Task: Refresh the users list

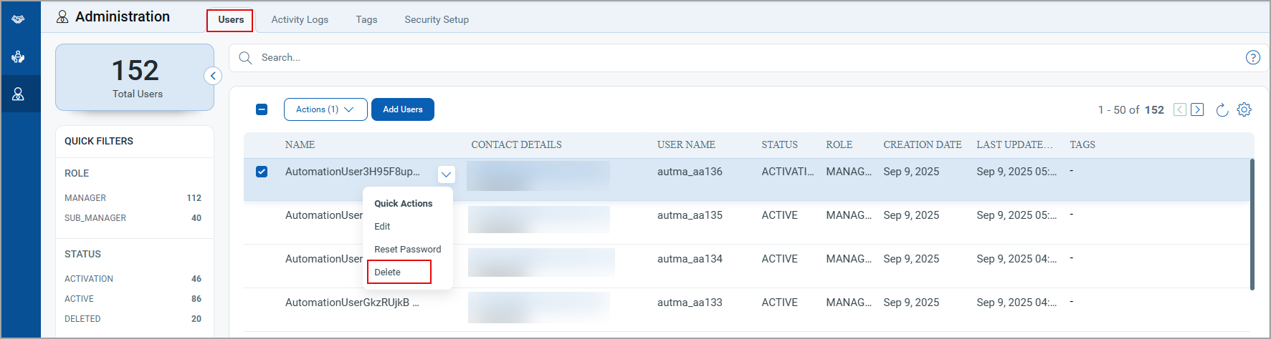Action: tap(1222, 109)
